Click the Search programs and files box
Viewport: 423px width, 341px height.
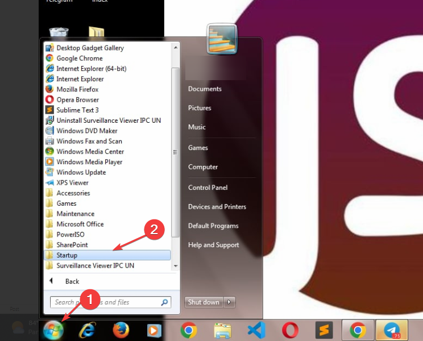tap(111, 302)
